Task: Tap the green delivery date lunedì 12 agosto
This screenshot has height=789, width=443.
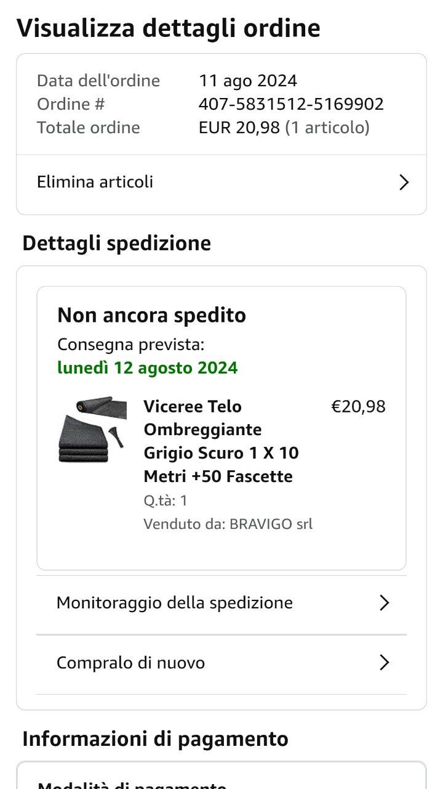Action: [147, 368]
